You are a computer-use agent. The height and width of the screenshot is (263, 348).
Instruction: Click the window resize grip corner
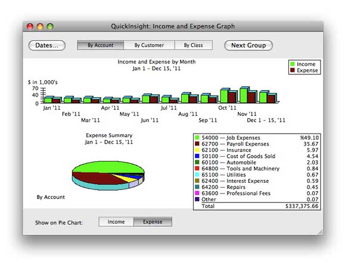(x=320, y=232)
